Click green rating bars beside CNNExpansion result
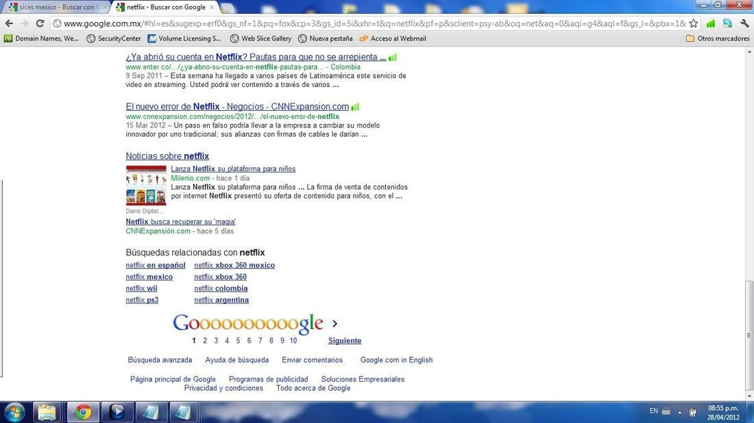The width and height of the screenshot is (754, 423). coord(355,107)
